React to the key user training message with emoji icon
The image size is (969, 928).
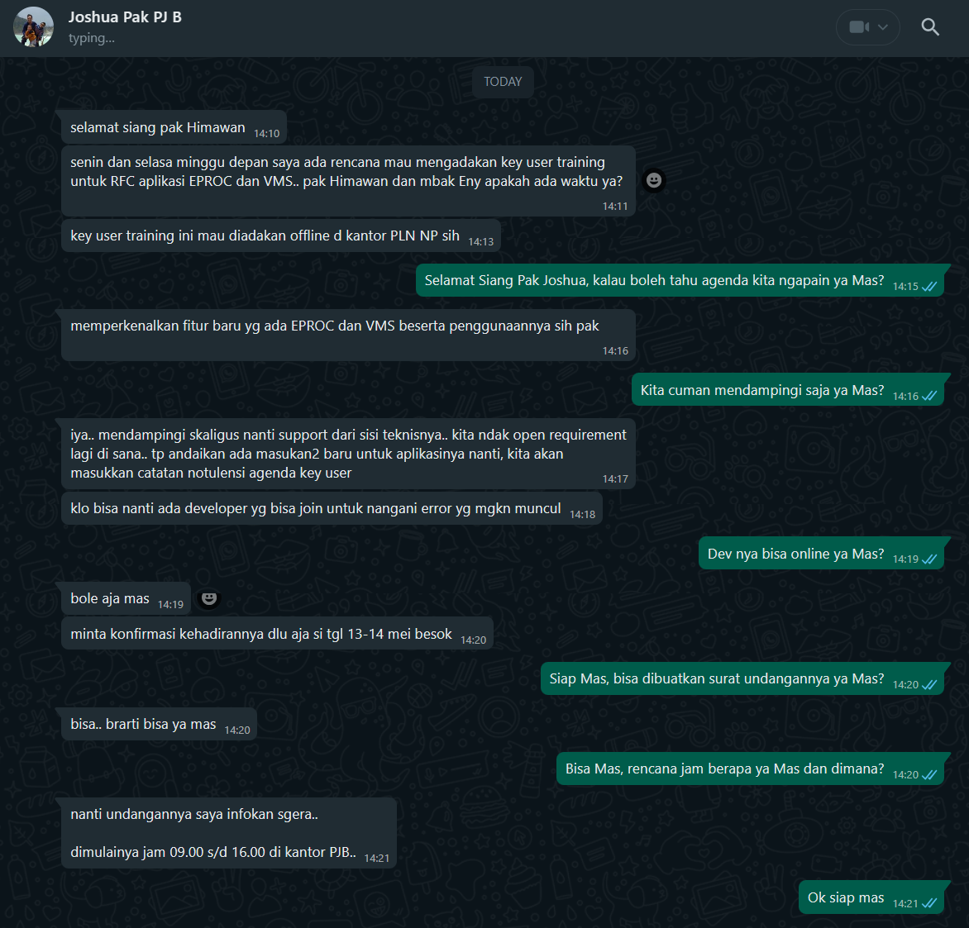654,180
